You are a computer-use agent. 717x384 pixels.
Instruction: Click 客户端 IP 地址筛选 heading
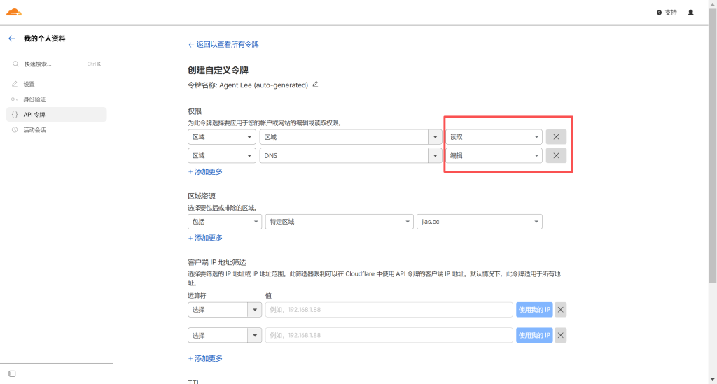[x=217, y=262]
